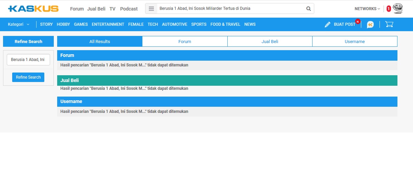Select the NEWS category
Screen dimensions: 413x183
coord(250,24)
